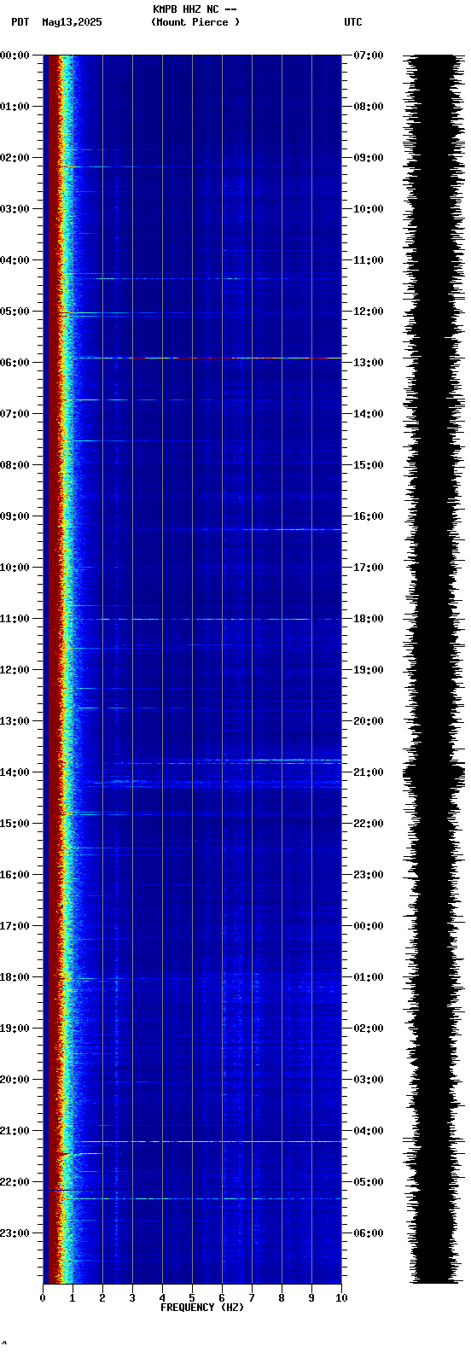Click the station title 'KMPB HHZ NC --'
This screenshot has width=471, height=1352.
pos(195,9)
